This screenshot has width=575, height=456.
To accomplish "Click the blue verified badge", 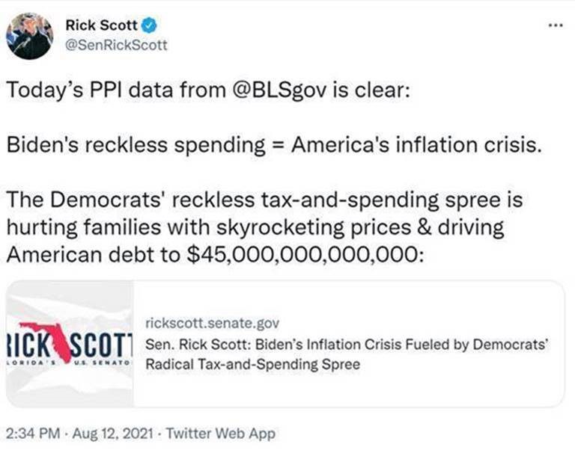I will pos(149,25).
